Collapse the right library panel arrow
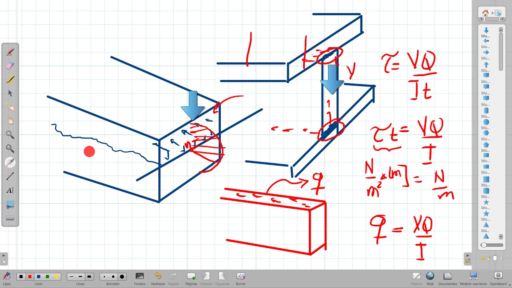 coord(468,255)
